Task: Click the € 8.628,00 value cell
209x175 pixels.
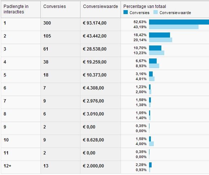Action: [93, 140]
